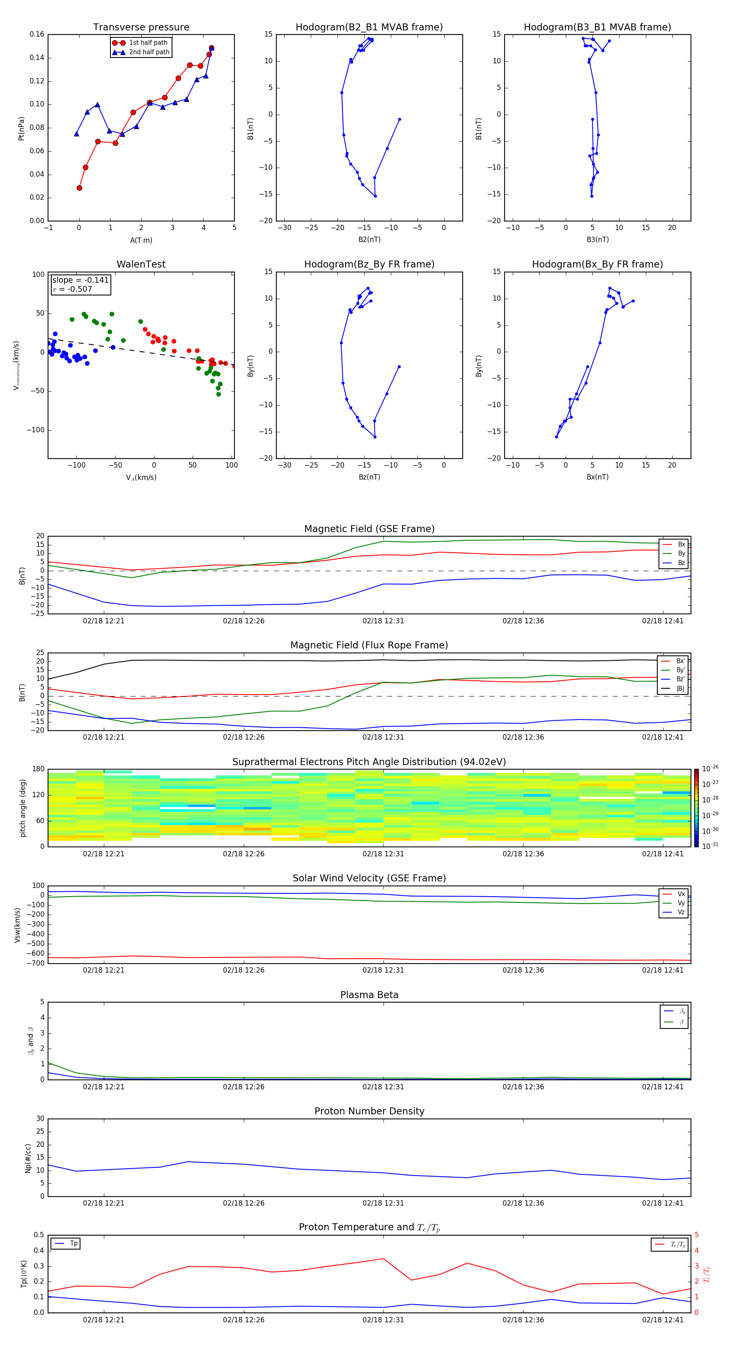Click the Hodogram(Bx_By FR frame) title
The width and height of the screenshot is (739, 1356).
(x=597, y=264)
